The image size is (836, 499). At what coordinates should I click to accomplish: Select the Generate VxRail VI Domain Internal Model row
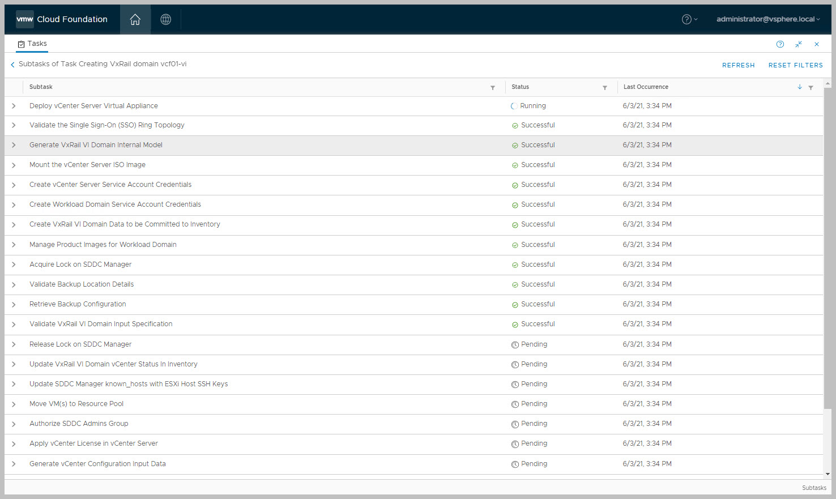click(96, 145)
